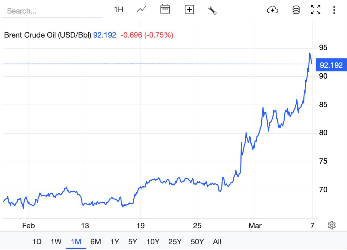Open chart settings gear icon
This screenshot has width=347, height=250.
pos(332,225)
